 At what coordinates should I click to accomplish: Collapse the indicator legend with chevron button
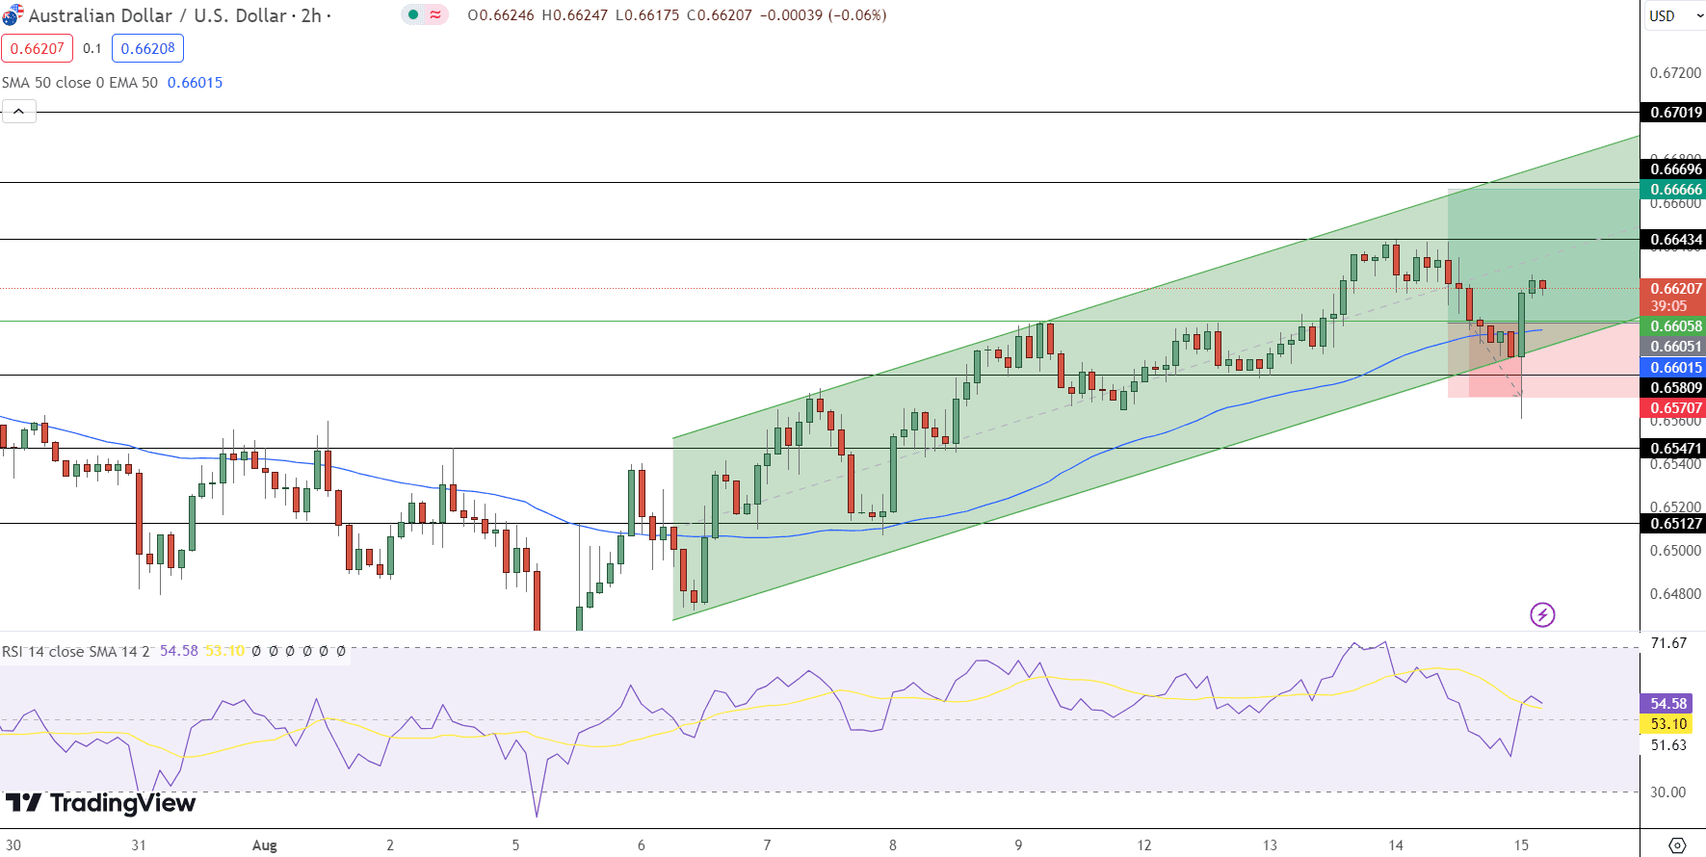tap(19, 112)
